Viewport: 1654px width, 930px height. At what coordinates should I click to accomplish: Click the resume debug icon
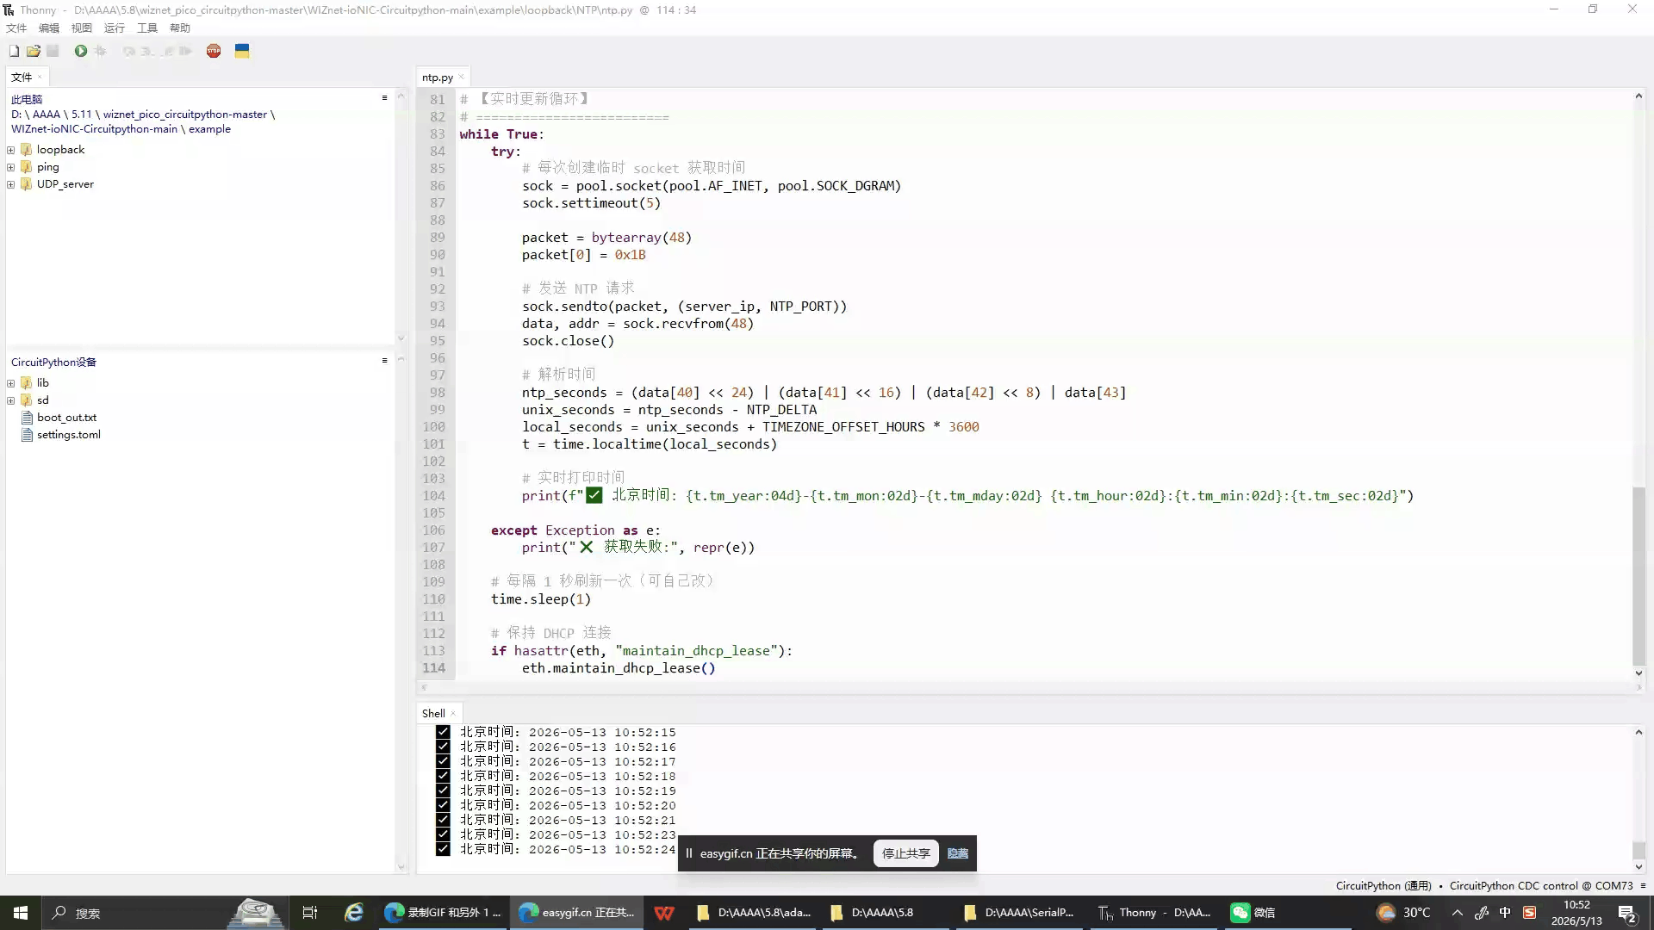185,51
